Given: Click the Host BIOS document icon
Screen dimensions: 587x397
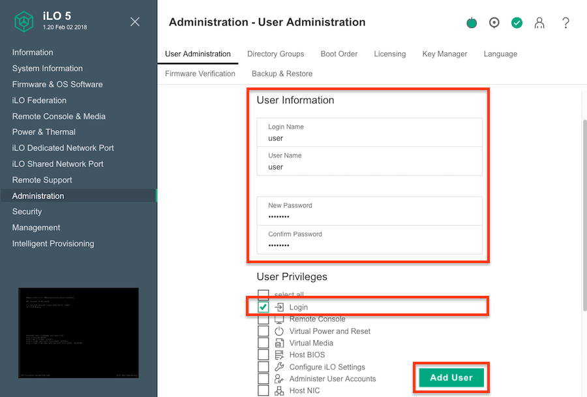Looking at the screenshot, I should 279,355.
